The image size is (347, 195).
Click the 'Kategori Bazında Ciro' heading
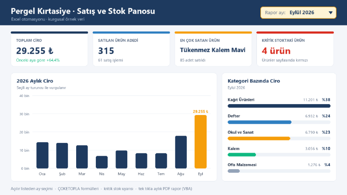[254, 81]
